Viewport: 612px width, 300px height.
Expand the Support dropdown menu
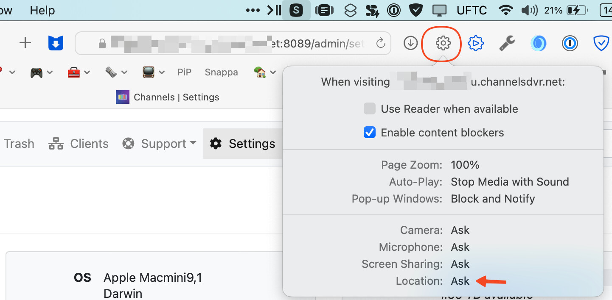click(159, 144)
